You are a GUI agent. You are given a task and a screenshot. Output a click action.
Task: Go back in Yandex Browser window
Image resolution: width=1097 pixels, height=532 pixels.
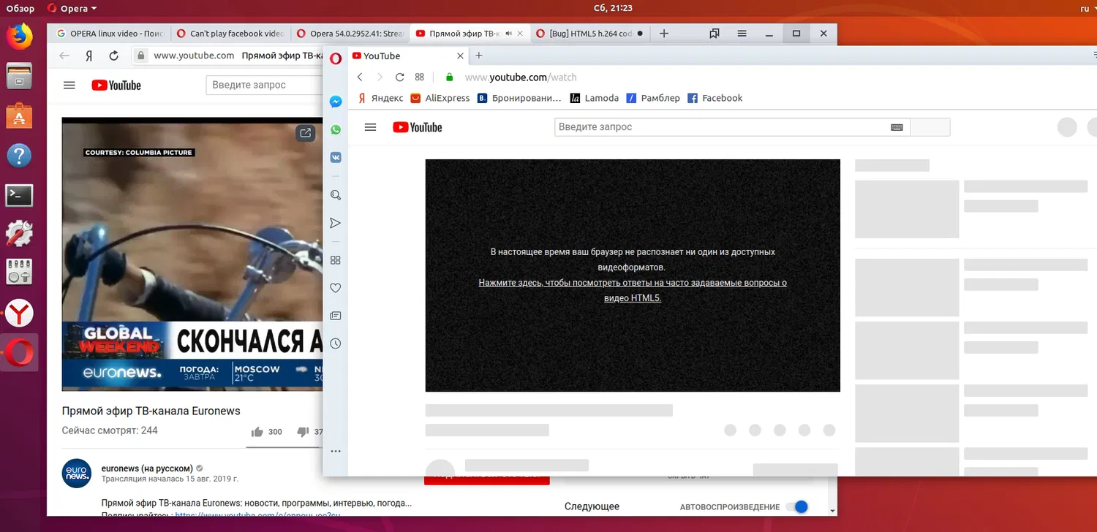64,56
